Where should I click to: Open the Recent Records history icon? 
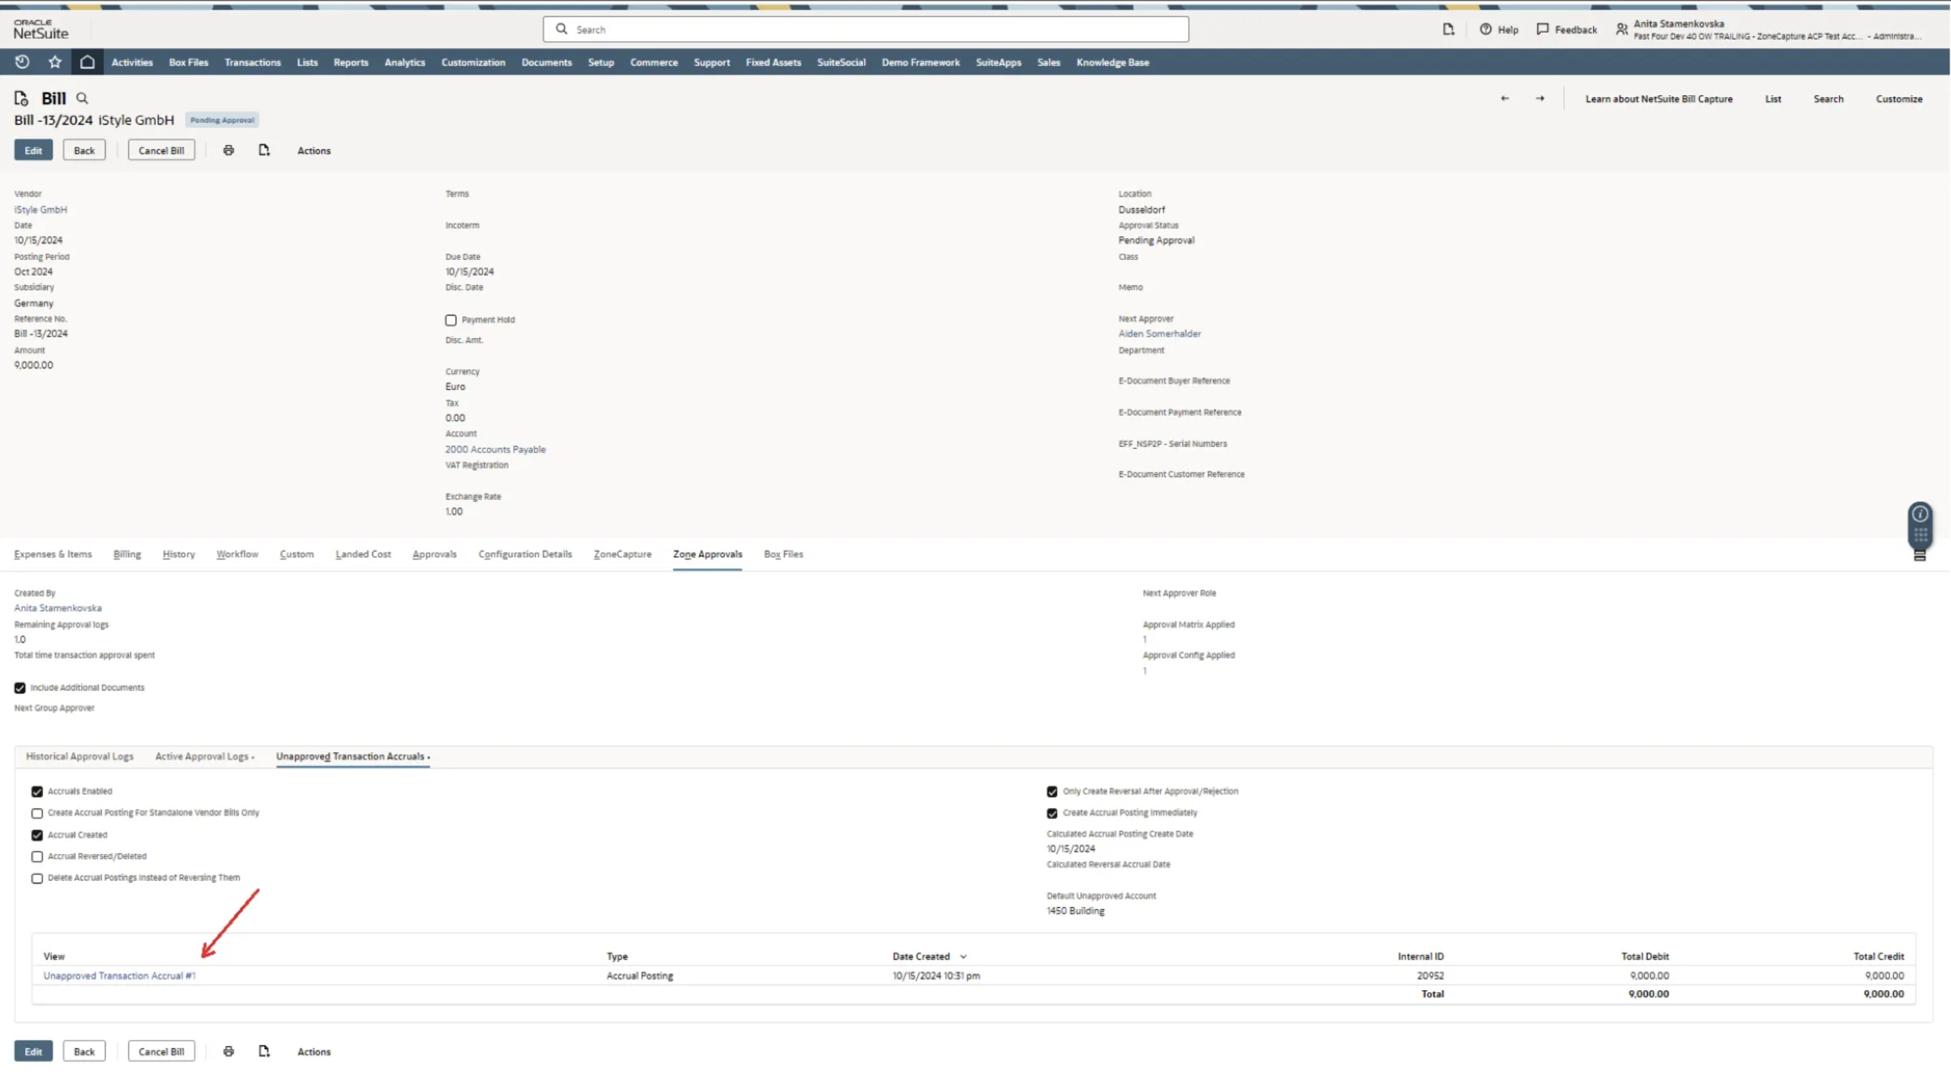pyautogui.click(x=22, y=62)
